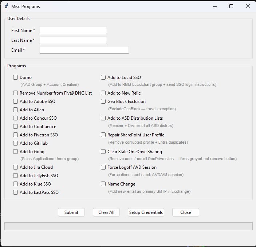Open Setup Credentials
Image resolution: width=256 pixels, height=247 pixels.
pos(146,212)
